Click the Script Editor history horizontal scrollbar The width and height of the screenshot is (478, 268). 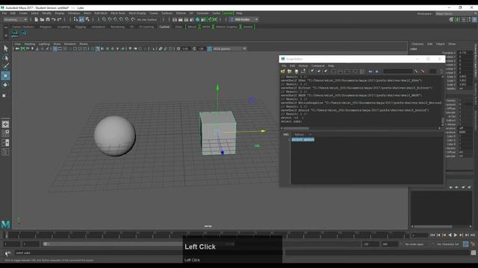(296, 128)
